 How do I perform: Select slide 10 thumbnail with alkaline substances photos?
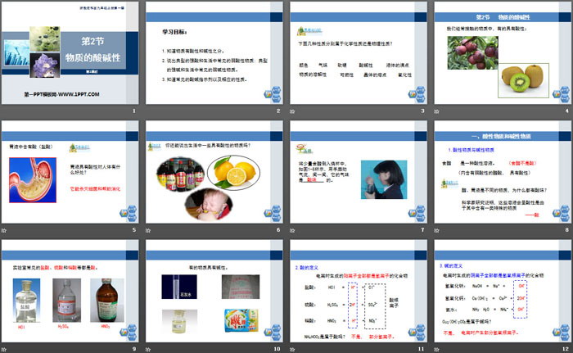coord(214,292)
